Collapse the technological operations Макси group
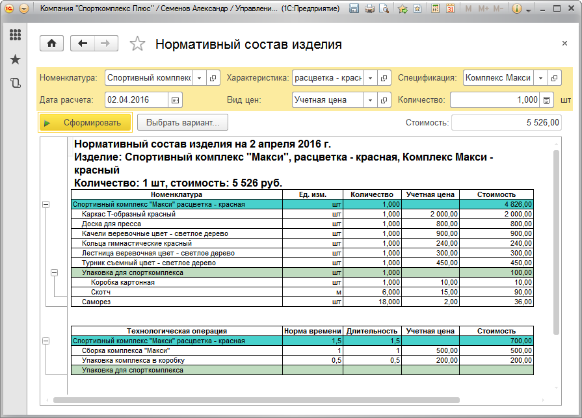Screen dimensions: 582x418 pos(46,341)
